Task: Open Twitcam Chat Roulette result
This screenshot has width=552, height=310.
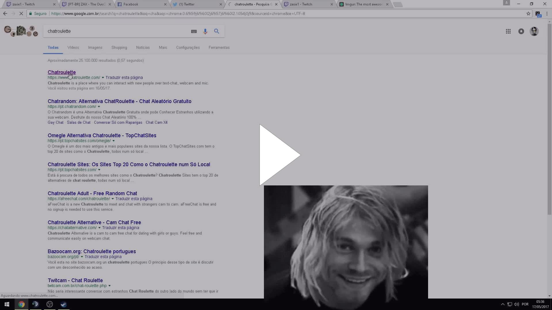Action: click(75, 280)
